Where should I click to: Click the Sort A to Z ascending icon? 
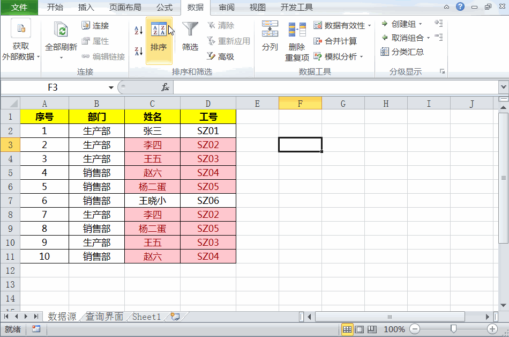click(x=138, y=30)
